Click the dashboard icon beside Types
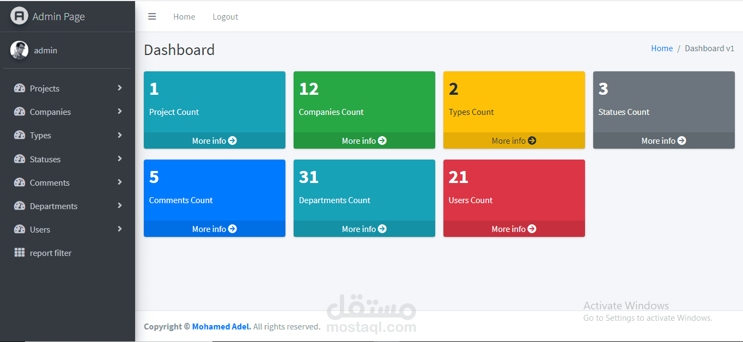 20,135
